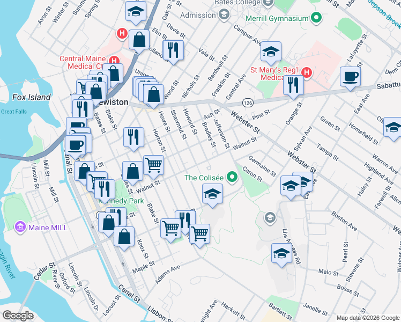
Task: Open The Colisée green location pin
Action: tap(232, 177)
